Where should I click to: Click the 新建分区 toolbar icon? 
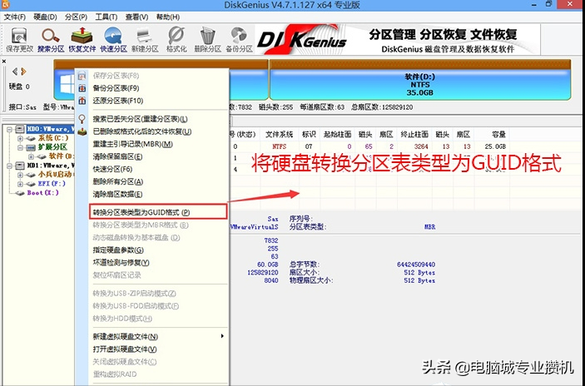tap(145, 40)
